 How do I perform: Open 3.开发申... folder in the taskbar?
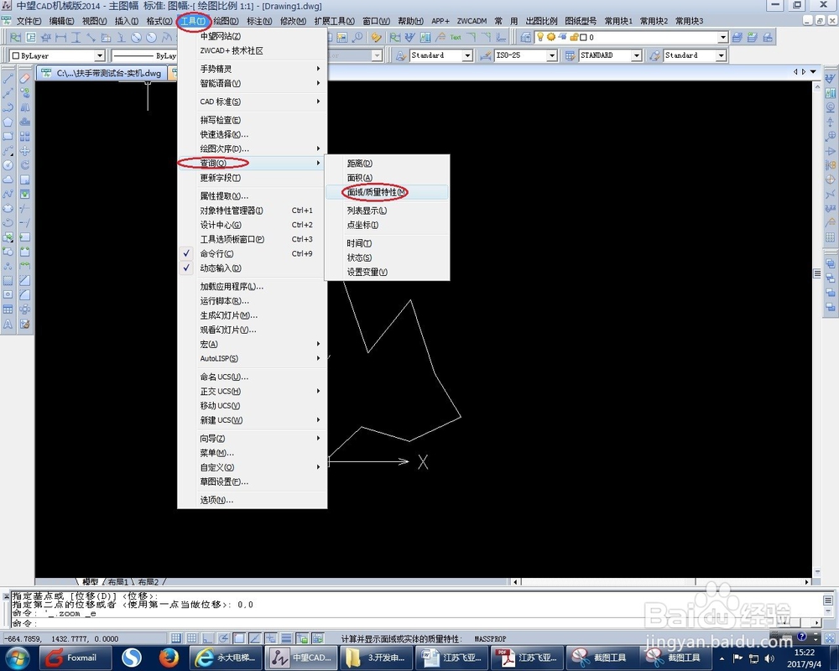click(x=377, y=658)
